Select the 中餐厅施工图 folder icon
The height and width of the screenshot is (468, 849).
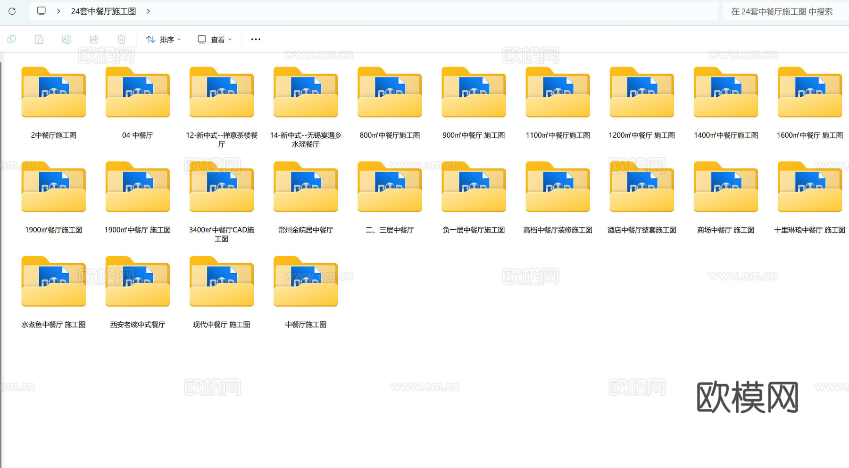306,282
